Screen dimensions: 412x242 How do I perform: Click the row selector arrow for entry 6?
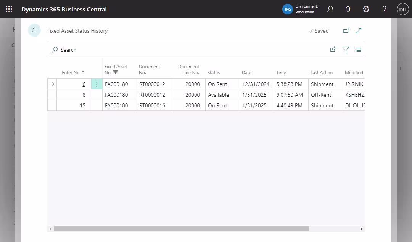pos(52,84)
